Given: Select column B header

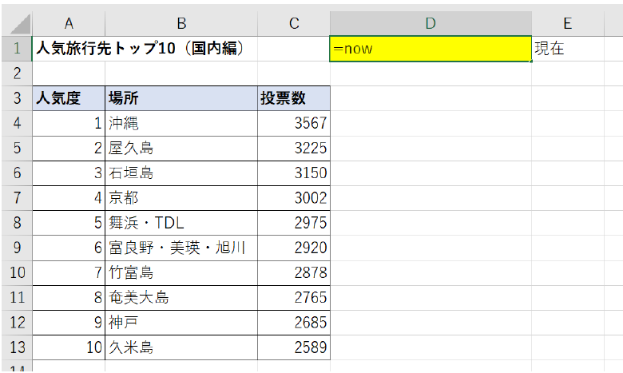Looking at the screenshot, I should pyautogui.click(x=181, y=23).
